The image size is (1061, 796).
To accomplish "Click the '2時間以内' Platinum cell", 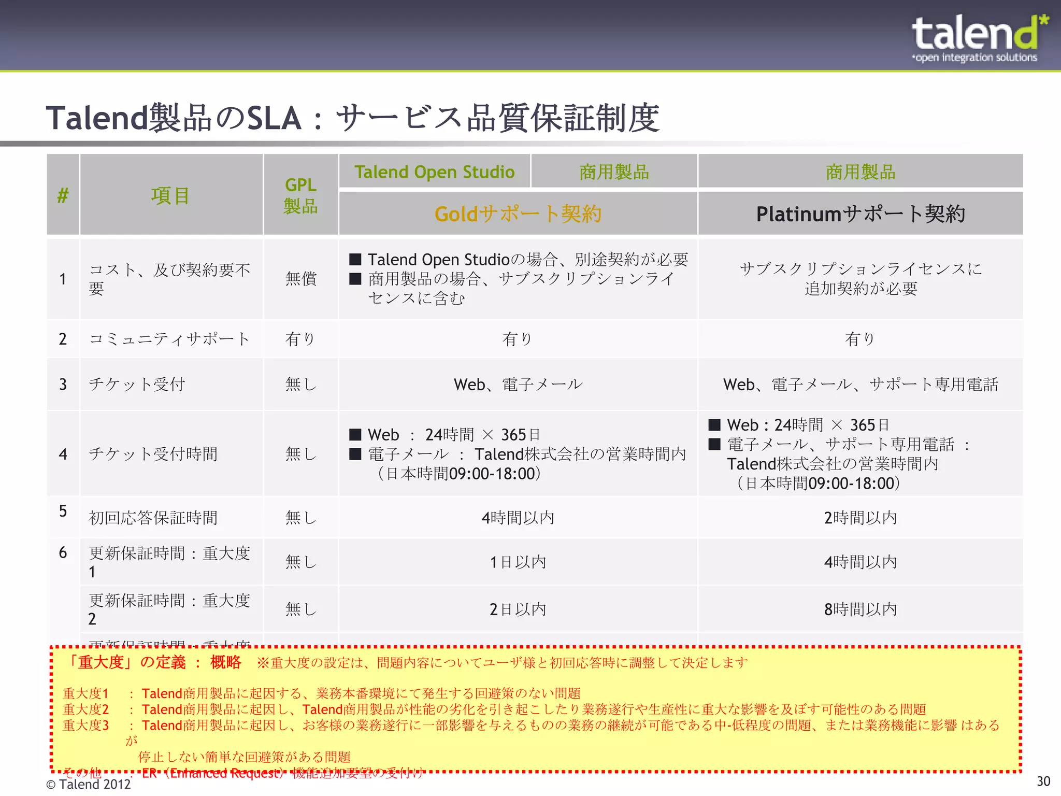I will [861, 518].
